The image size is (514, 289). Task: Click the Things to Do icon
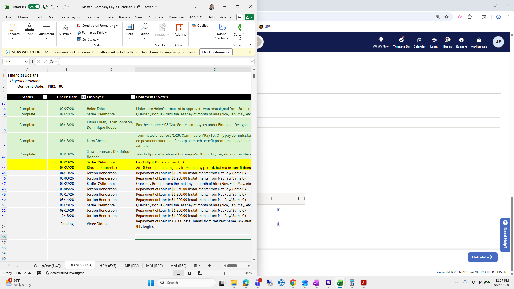click(x=401, y=40)
